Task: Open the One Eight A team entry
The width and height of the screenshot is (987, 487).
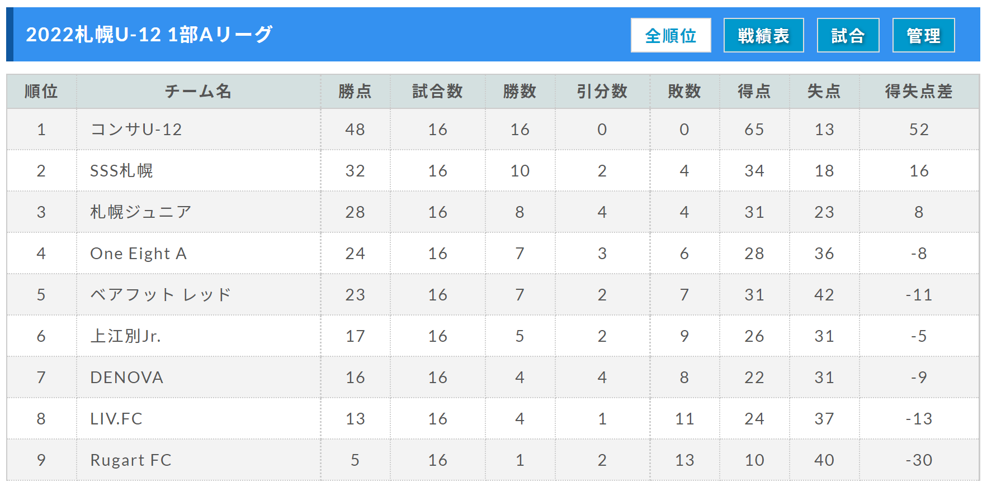Action: click(139, 254)
